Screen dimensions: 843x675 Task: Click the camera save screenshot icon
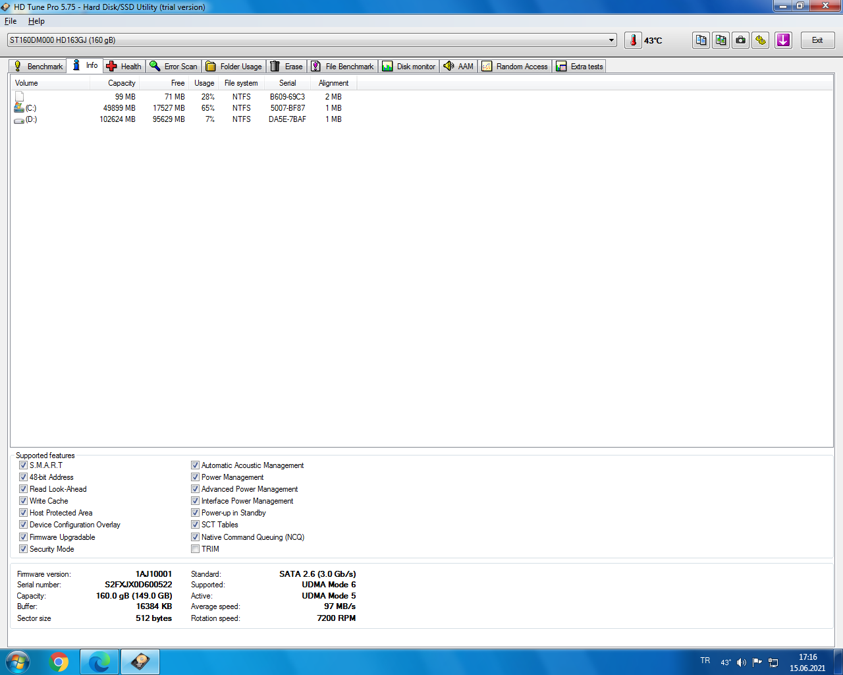[741, 40]
